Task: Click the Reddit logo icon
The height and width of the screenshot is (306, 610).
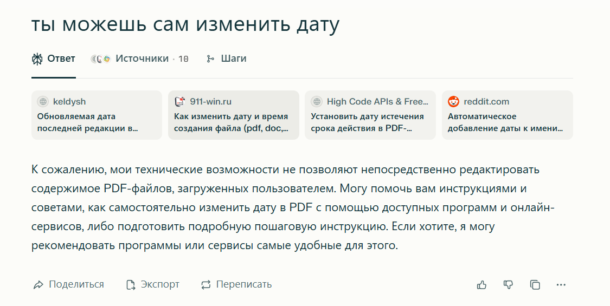Action: (x=453, y=102)
